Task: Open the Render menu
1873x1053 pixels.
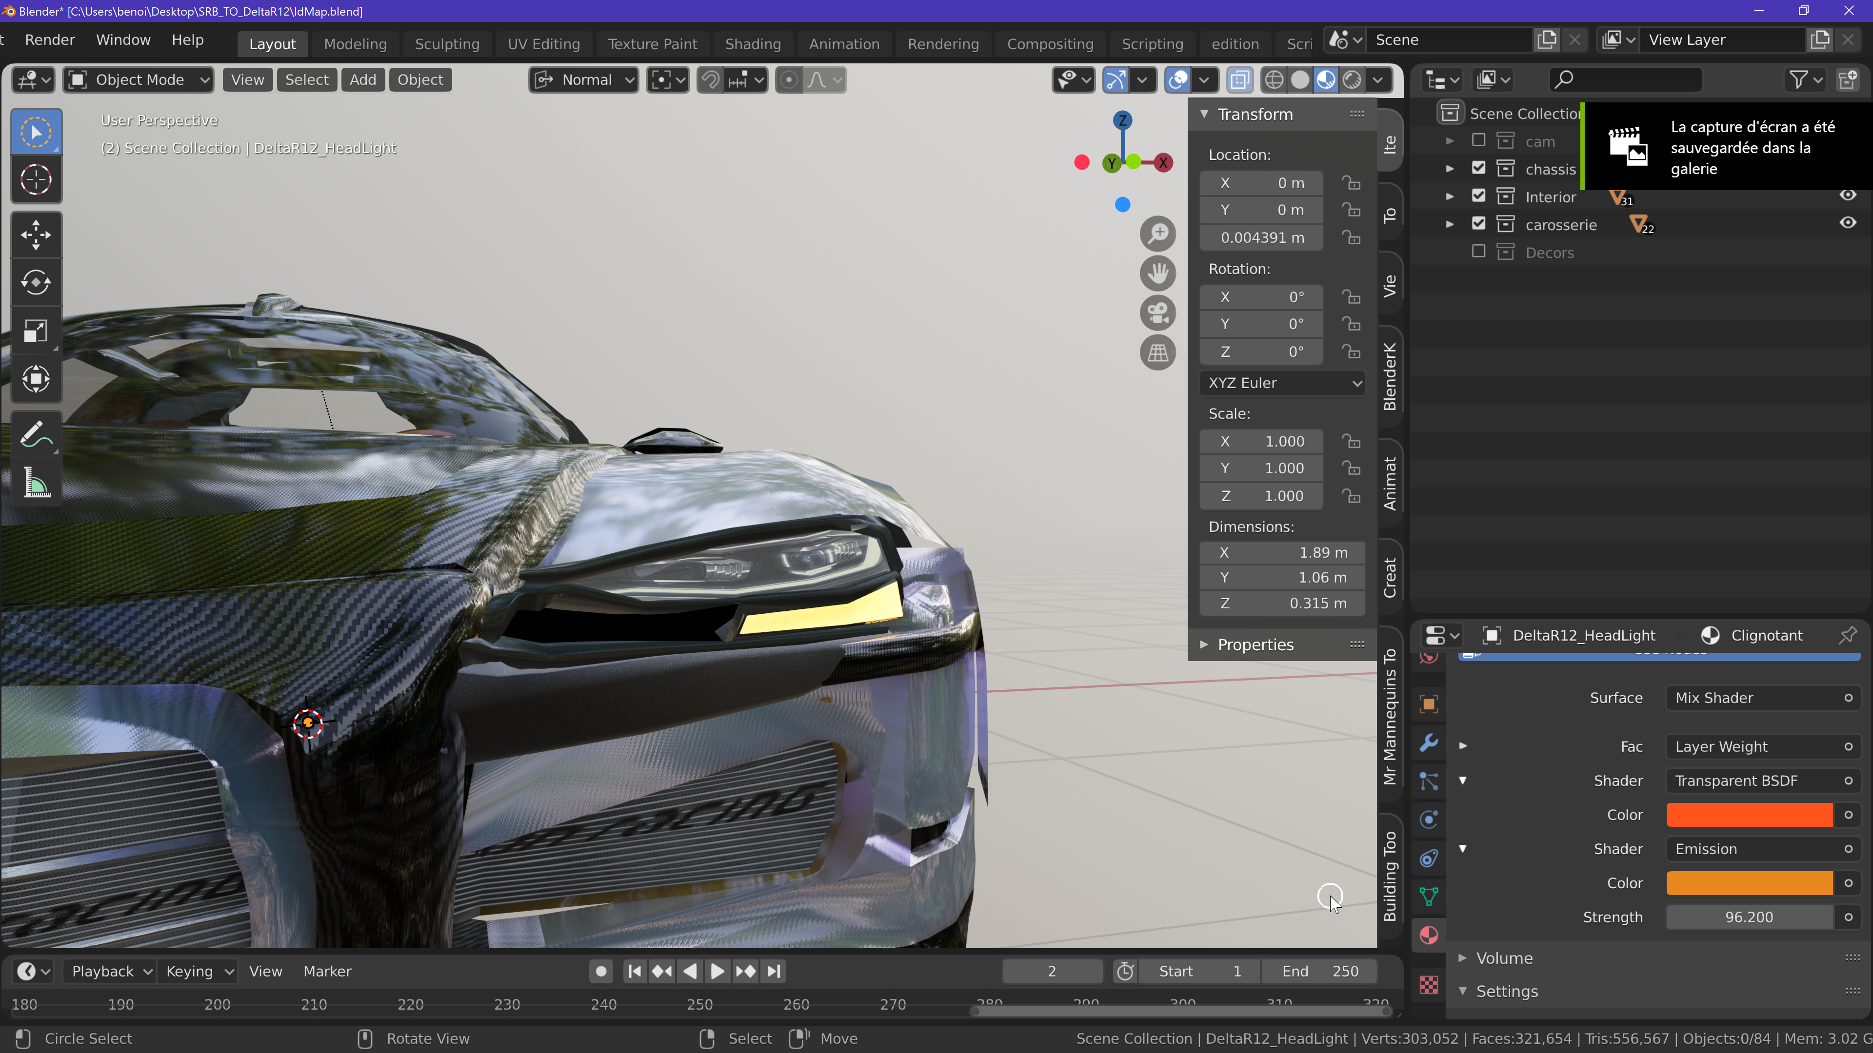Action: [49, 40]
